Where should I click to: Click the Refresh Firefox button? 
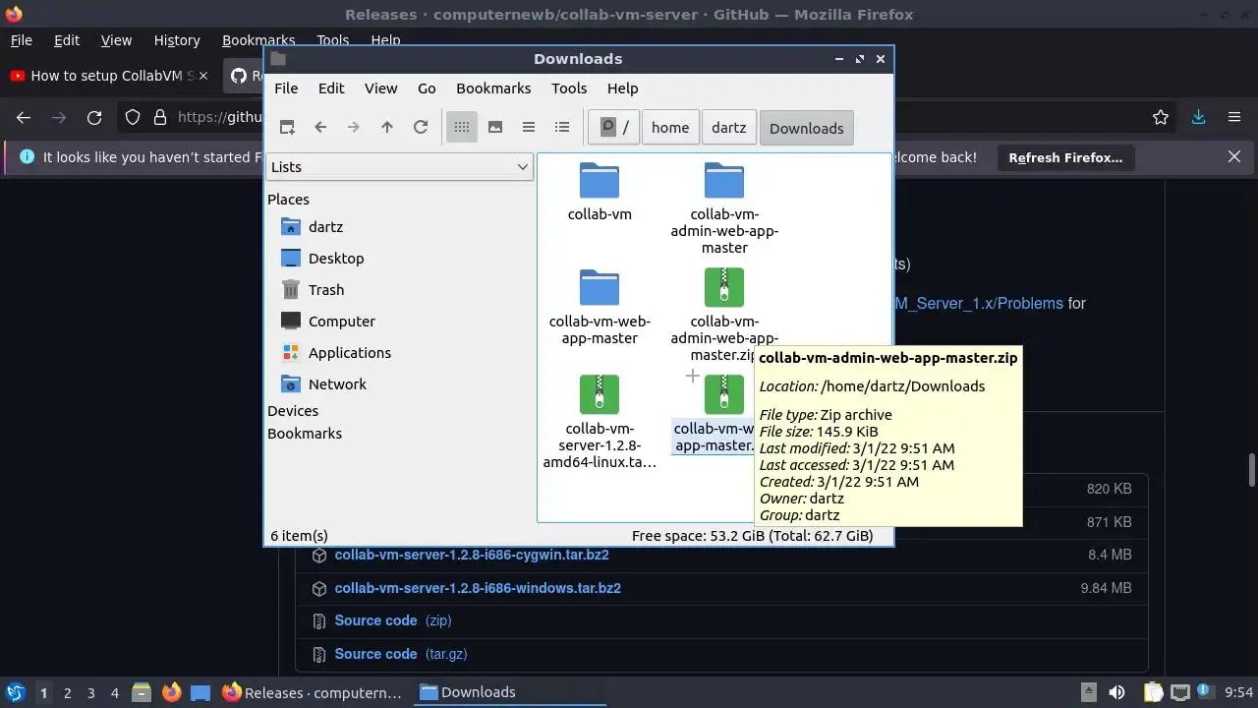click(1065, 157)
